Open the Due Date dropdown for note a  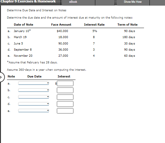[34, 83]
